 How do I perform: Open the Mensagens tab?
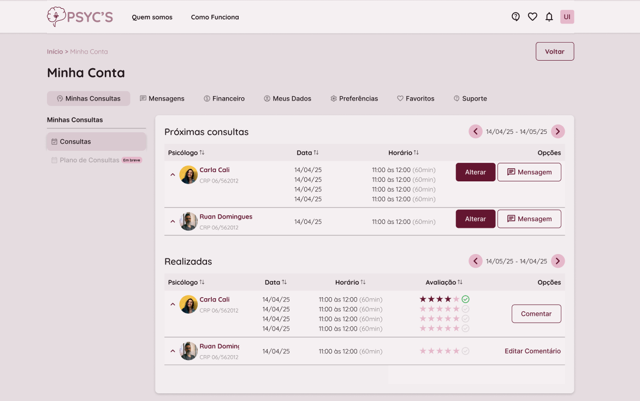click(x=162, y=99)
